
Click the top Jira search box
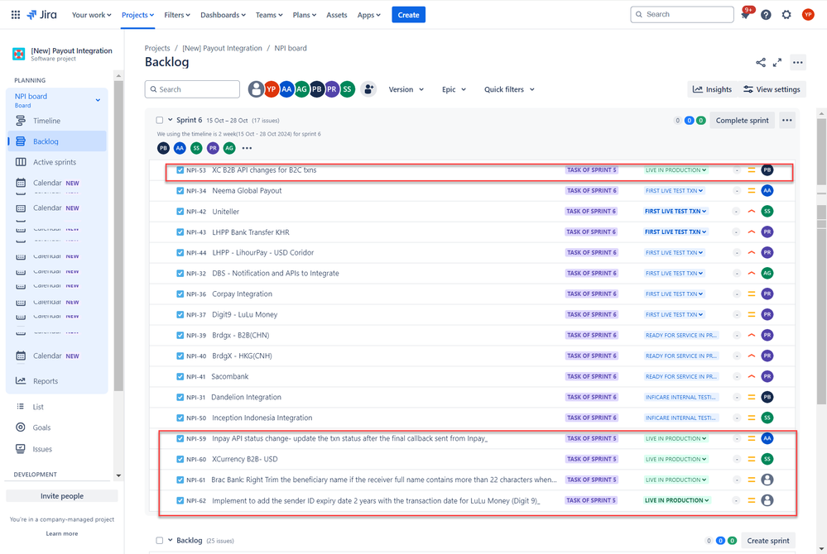point(682,15)
